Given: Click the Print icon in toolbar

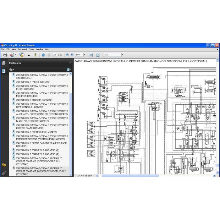Looking at the screenshot, I should [5, 55].
